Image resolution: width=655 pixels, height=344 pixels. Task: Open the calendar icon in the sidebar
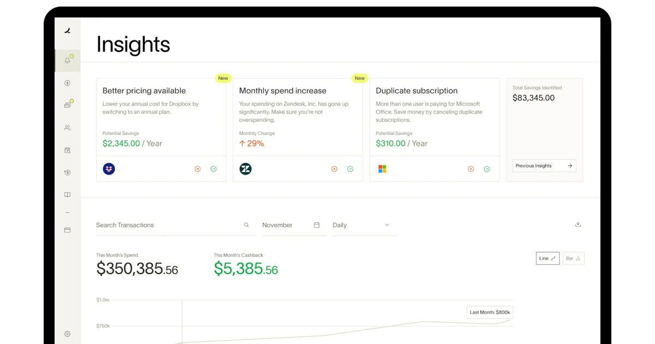tap(67, 150)
